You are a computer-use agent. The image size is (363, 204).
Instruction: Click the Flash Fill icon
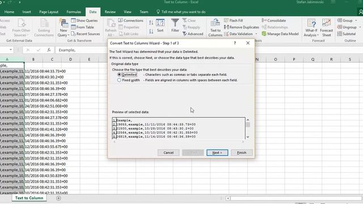pyautogui.click(x=226, y=20)
